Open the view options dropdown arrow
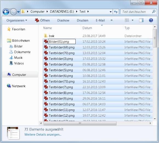 (132, 20)
